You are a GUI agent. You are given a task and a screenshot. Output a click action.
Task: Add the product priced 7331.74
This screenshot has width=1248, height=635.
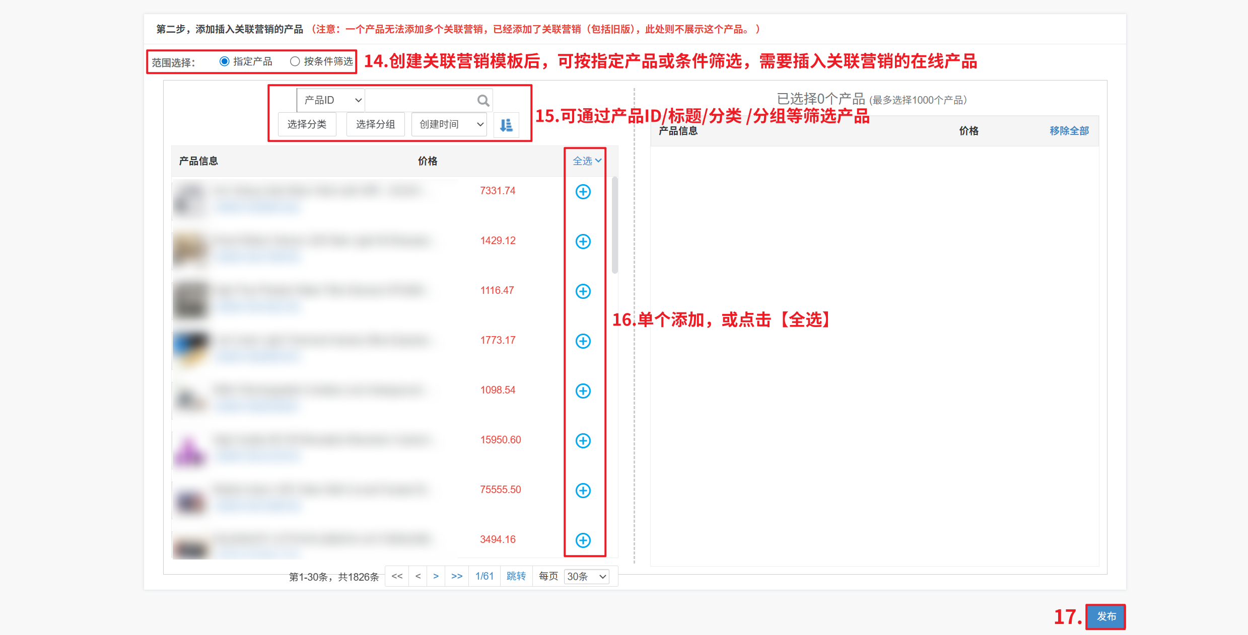(x=583, y=192)
